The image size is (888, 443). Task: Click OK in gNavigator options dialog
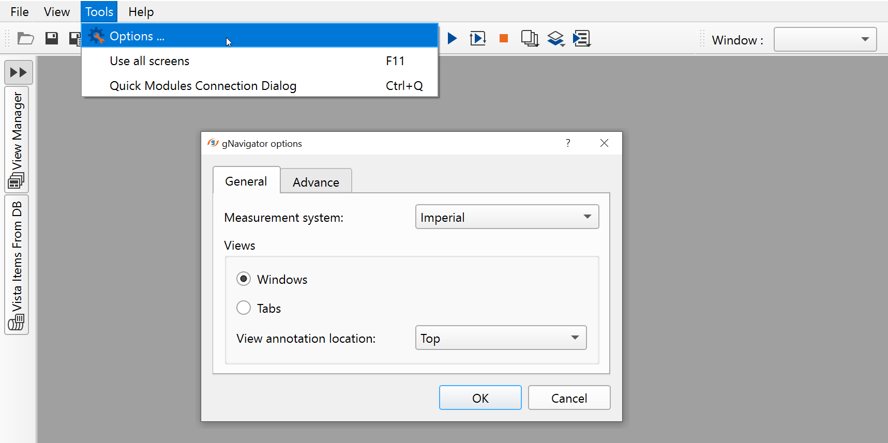[x=480, y=398]
